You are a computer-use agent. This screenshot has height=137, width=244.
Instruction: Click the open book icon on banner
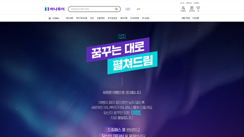pos(122,37)
